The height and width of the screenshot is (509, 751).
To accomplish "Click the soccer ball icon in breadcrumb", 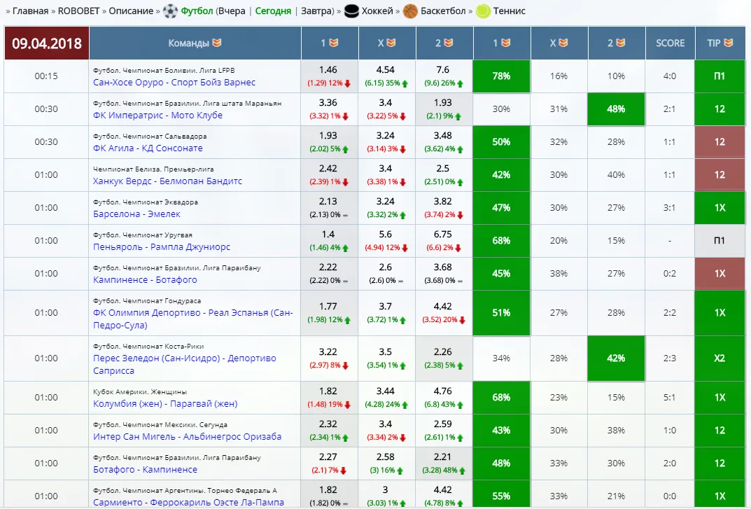I will tap(170, 11).
